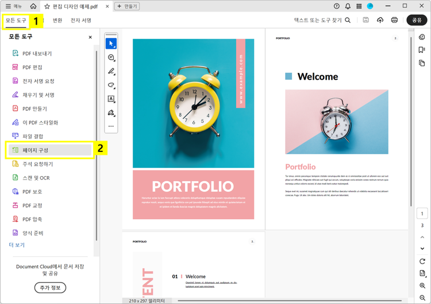Open the hamburger menu icon
The image size is (431, 304).
[8, 6]
